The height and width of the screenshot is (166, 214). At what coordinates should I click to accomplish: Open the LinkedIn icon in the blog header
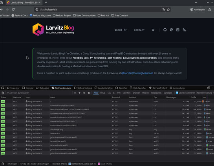[178, 30]
